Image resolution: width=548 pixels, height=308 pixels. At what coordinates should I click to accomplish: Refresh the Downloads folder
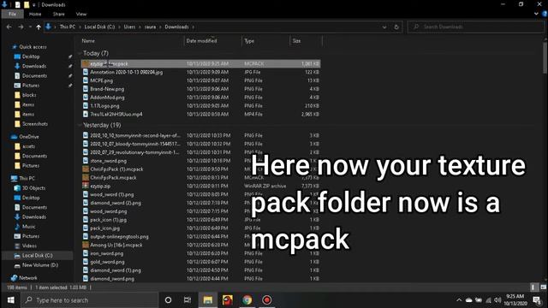click(x=396, y=27)
